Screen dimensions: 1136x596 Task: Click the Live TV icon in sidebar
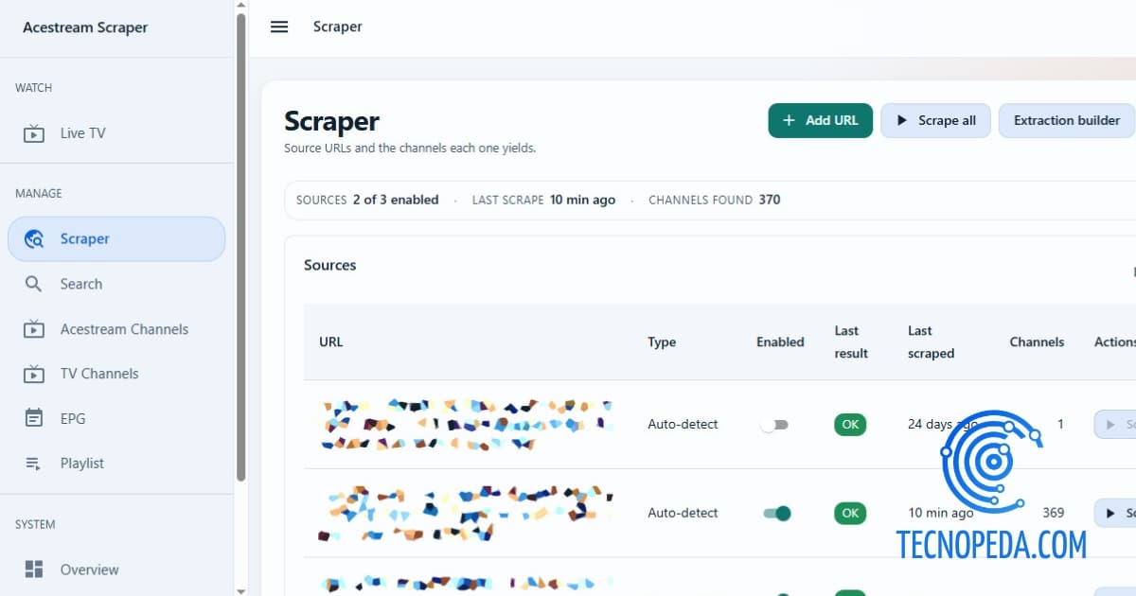[x=34, y=133]
